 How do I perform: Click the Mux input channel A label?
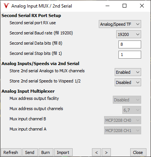(x=28, y=129)
